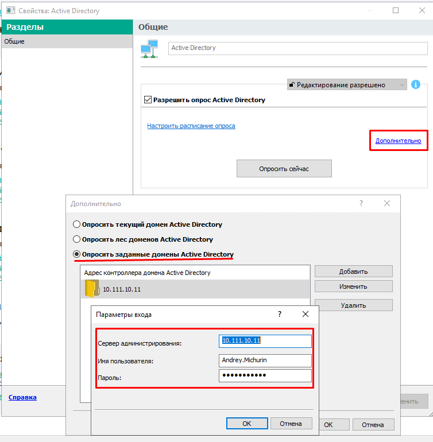Select Опросить текущий домен Active Directory
Image resolution: width=433 pixels, height=442 pixels.
[x=76, y=224]
